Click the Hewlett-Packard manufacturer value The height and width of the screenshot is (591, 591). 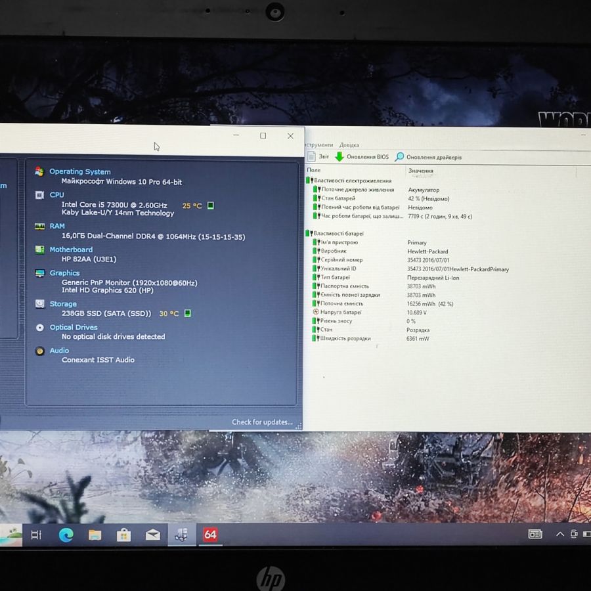point(427,252)
